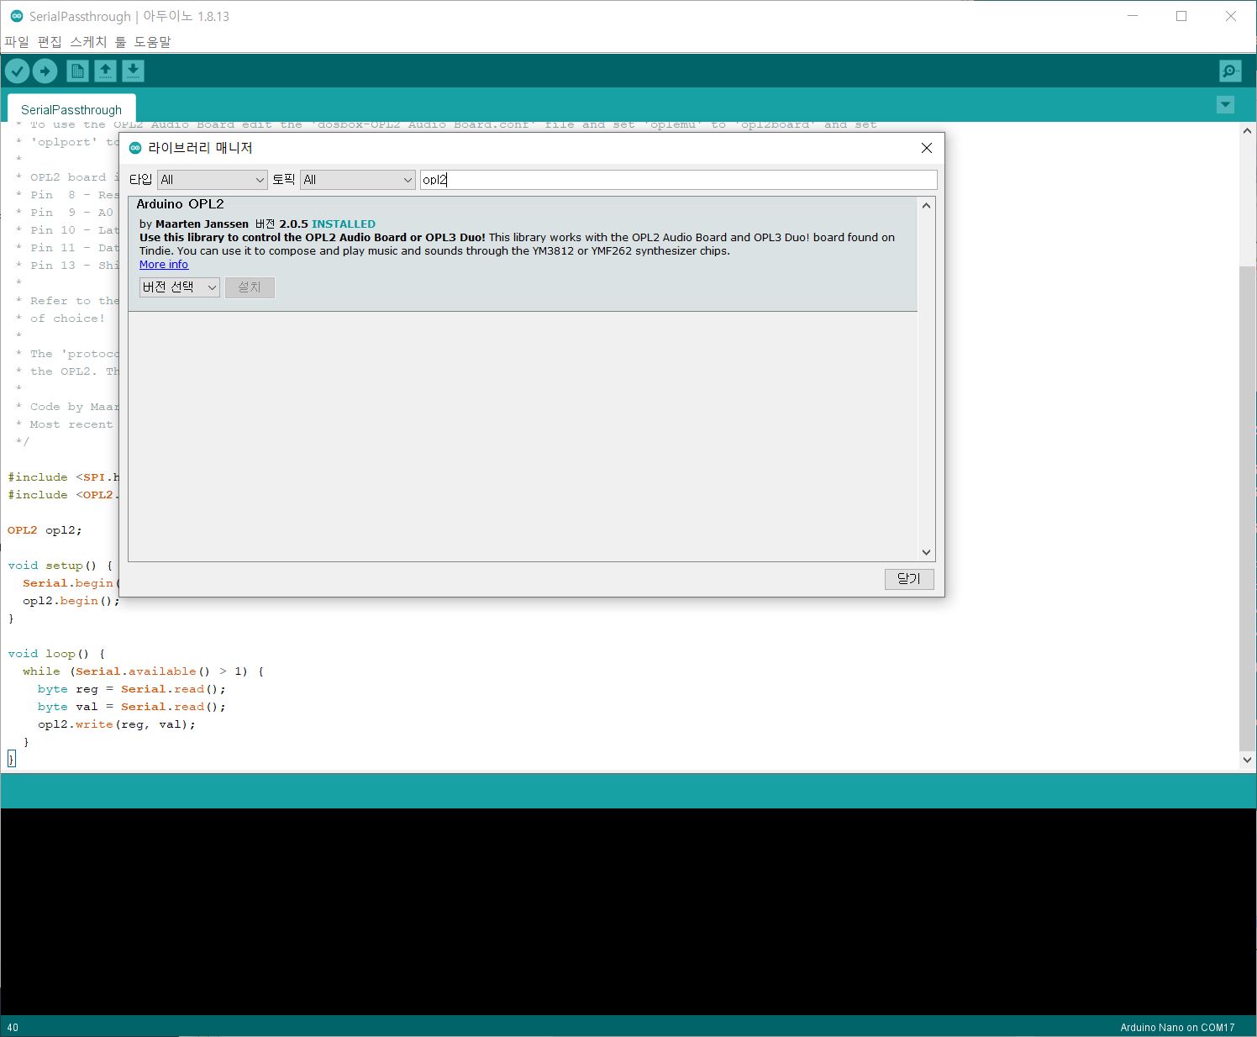Viewport: 1257px width, 1037px height.
Task: Close the 라이브러리 매니저 dialog with X
Action: pyautogui.click(x=927, y=148)
